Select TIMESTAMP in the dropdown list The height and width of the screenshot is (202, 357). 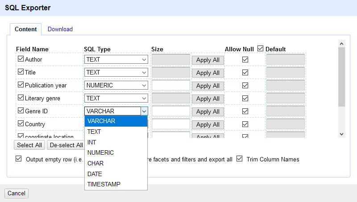click(x=104, y=184)
